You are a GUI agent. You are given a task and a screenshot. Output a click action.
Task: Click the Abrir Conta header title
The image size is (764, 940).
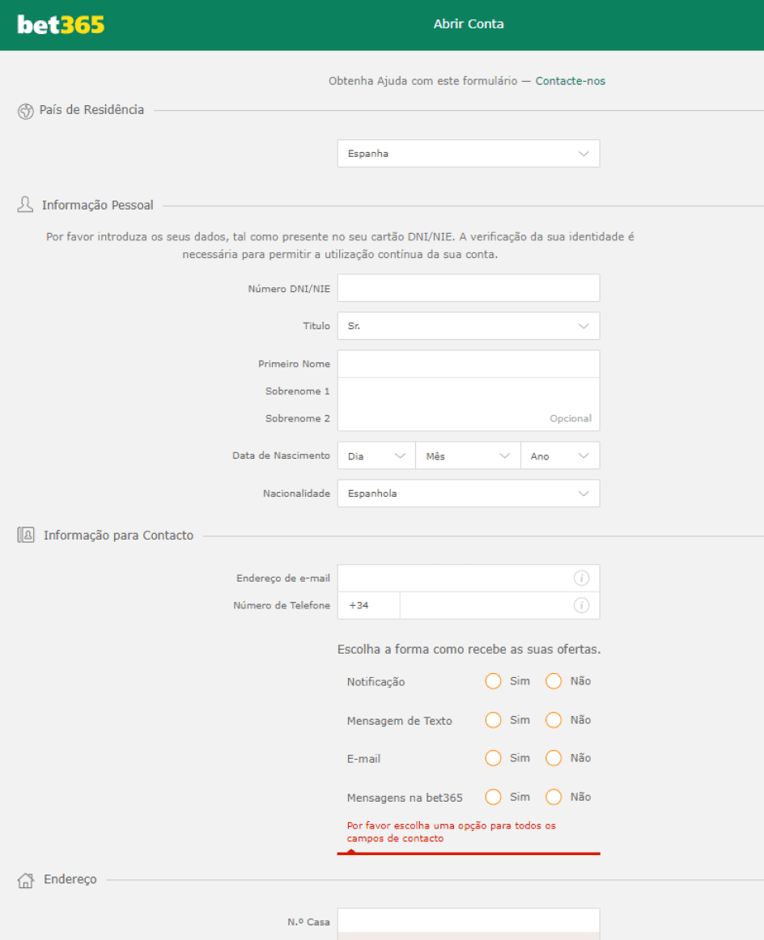point(469,24)
